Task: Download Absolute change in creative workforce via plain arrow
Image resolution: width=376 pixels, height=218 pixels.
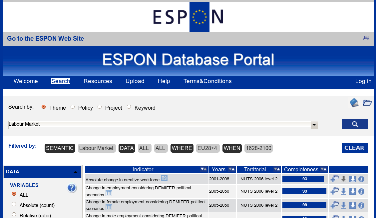Action: pyautogui.click(x=344, y=179)
